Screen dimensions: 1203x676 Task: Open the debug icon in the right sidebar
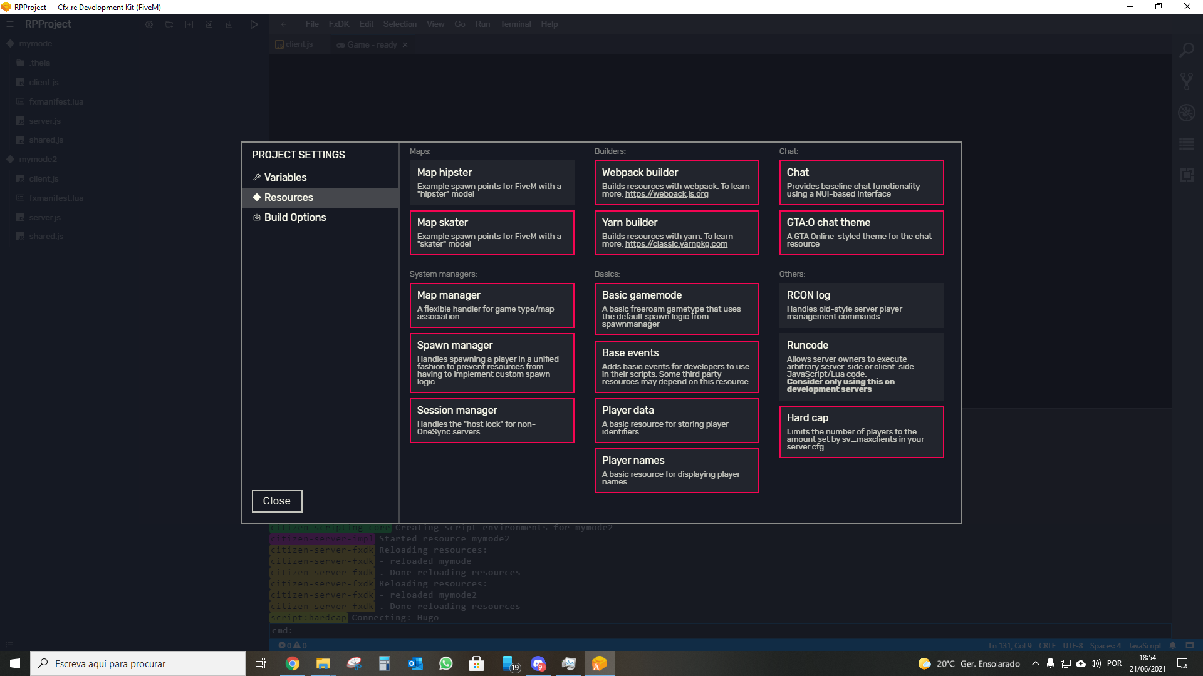click(x=1187, y=113)
